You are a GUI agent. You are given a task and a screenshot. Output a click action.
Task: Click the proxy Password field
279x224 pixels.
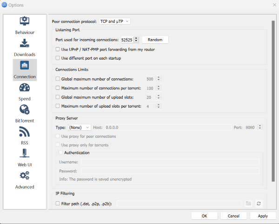click(170, 171)
